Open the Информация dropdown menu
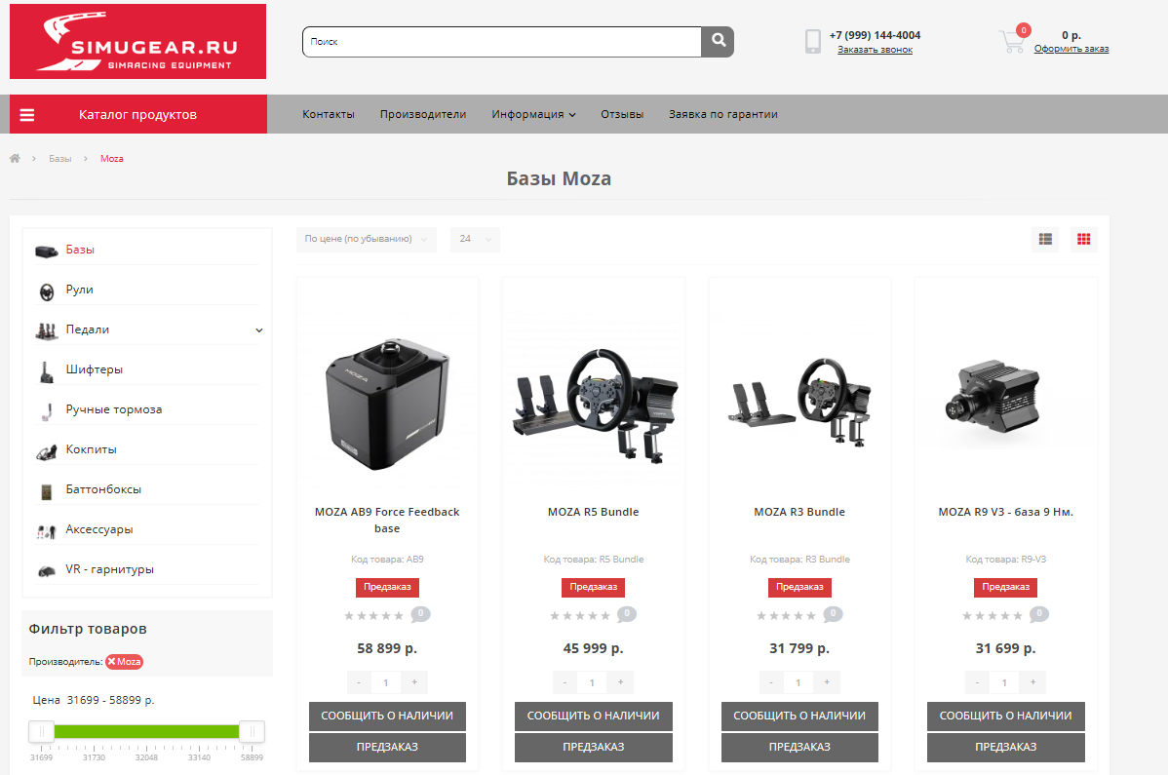 533,115
